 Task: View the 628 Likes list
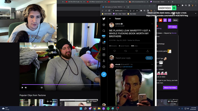tap(134, 46)
